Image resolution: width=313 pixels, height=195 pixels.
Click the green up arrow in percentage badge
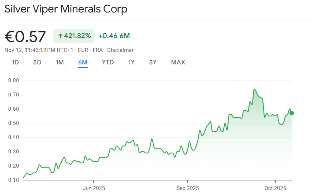click(60, 36)
